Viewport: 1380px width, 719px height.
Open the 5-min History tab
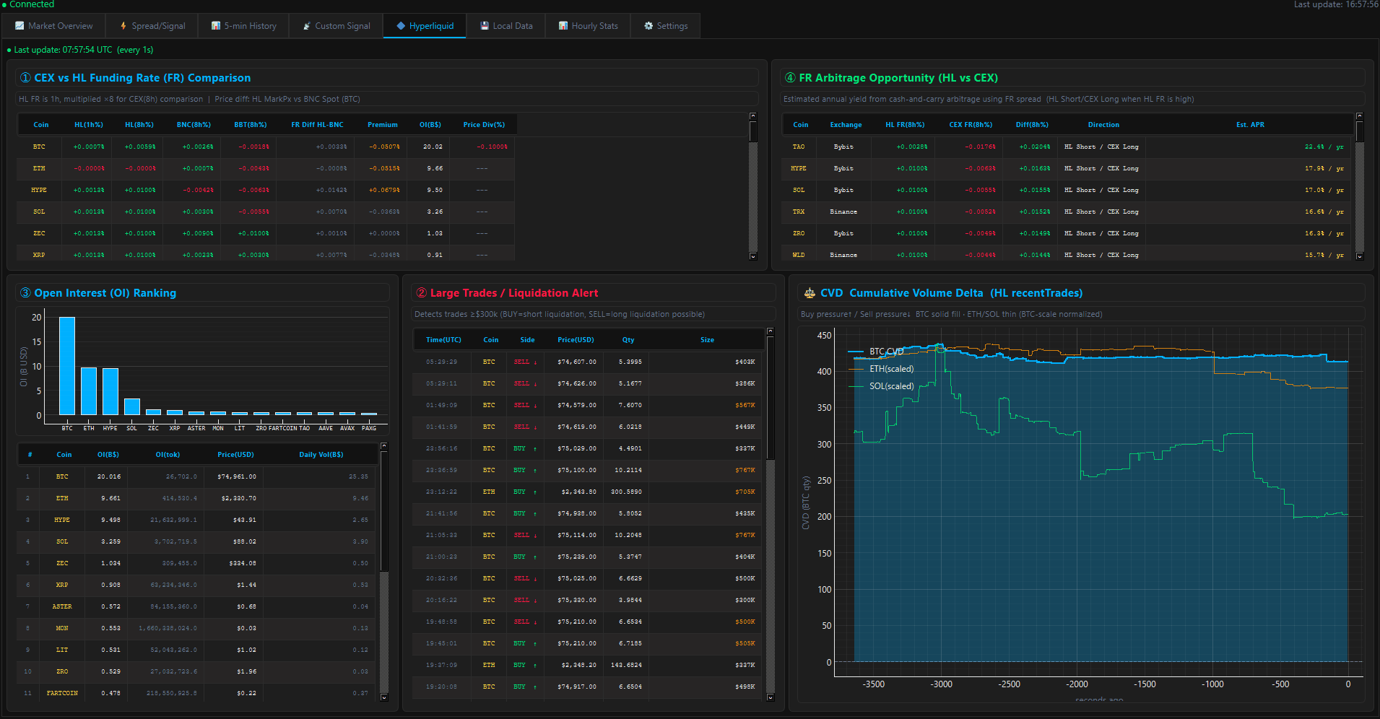[x=243, y=26]
